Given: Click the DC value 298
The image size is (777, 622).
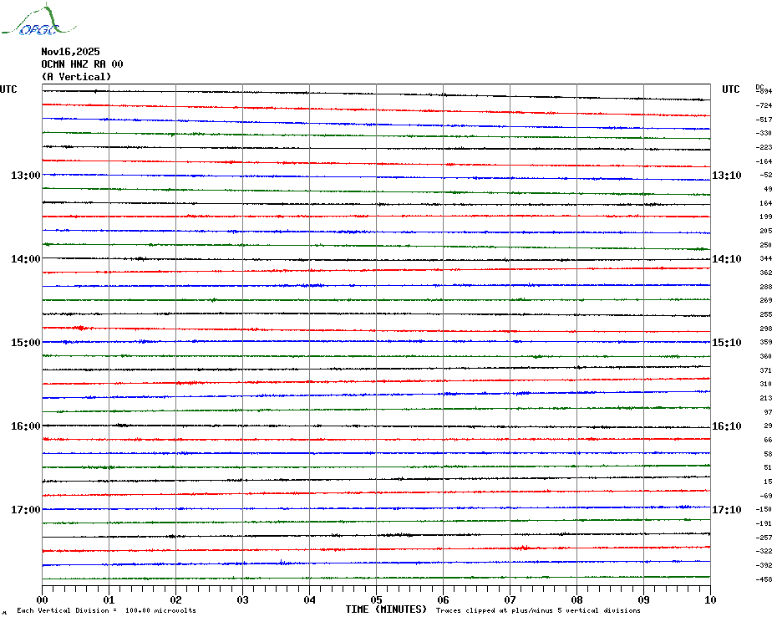Looking at the screenshot, I should pyautogui.click(x=766, y=329).
